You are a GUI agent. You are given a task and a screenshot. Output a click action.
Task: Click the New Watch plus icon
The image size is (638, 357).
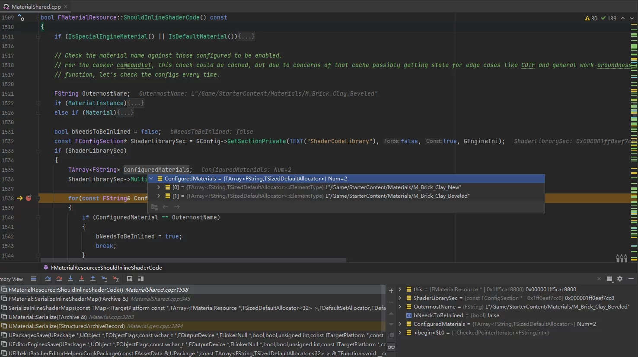coord(391,291)
